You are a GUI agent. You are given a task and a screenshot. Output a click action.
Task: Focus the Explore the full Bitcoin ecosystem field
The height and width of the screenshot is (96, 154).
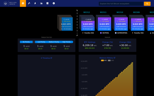click(121, 4)
